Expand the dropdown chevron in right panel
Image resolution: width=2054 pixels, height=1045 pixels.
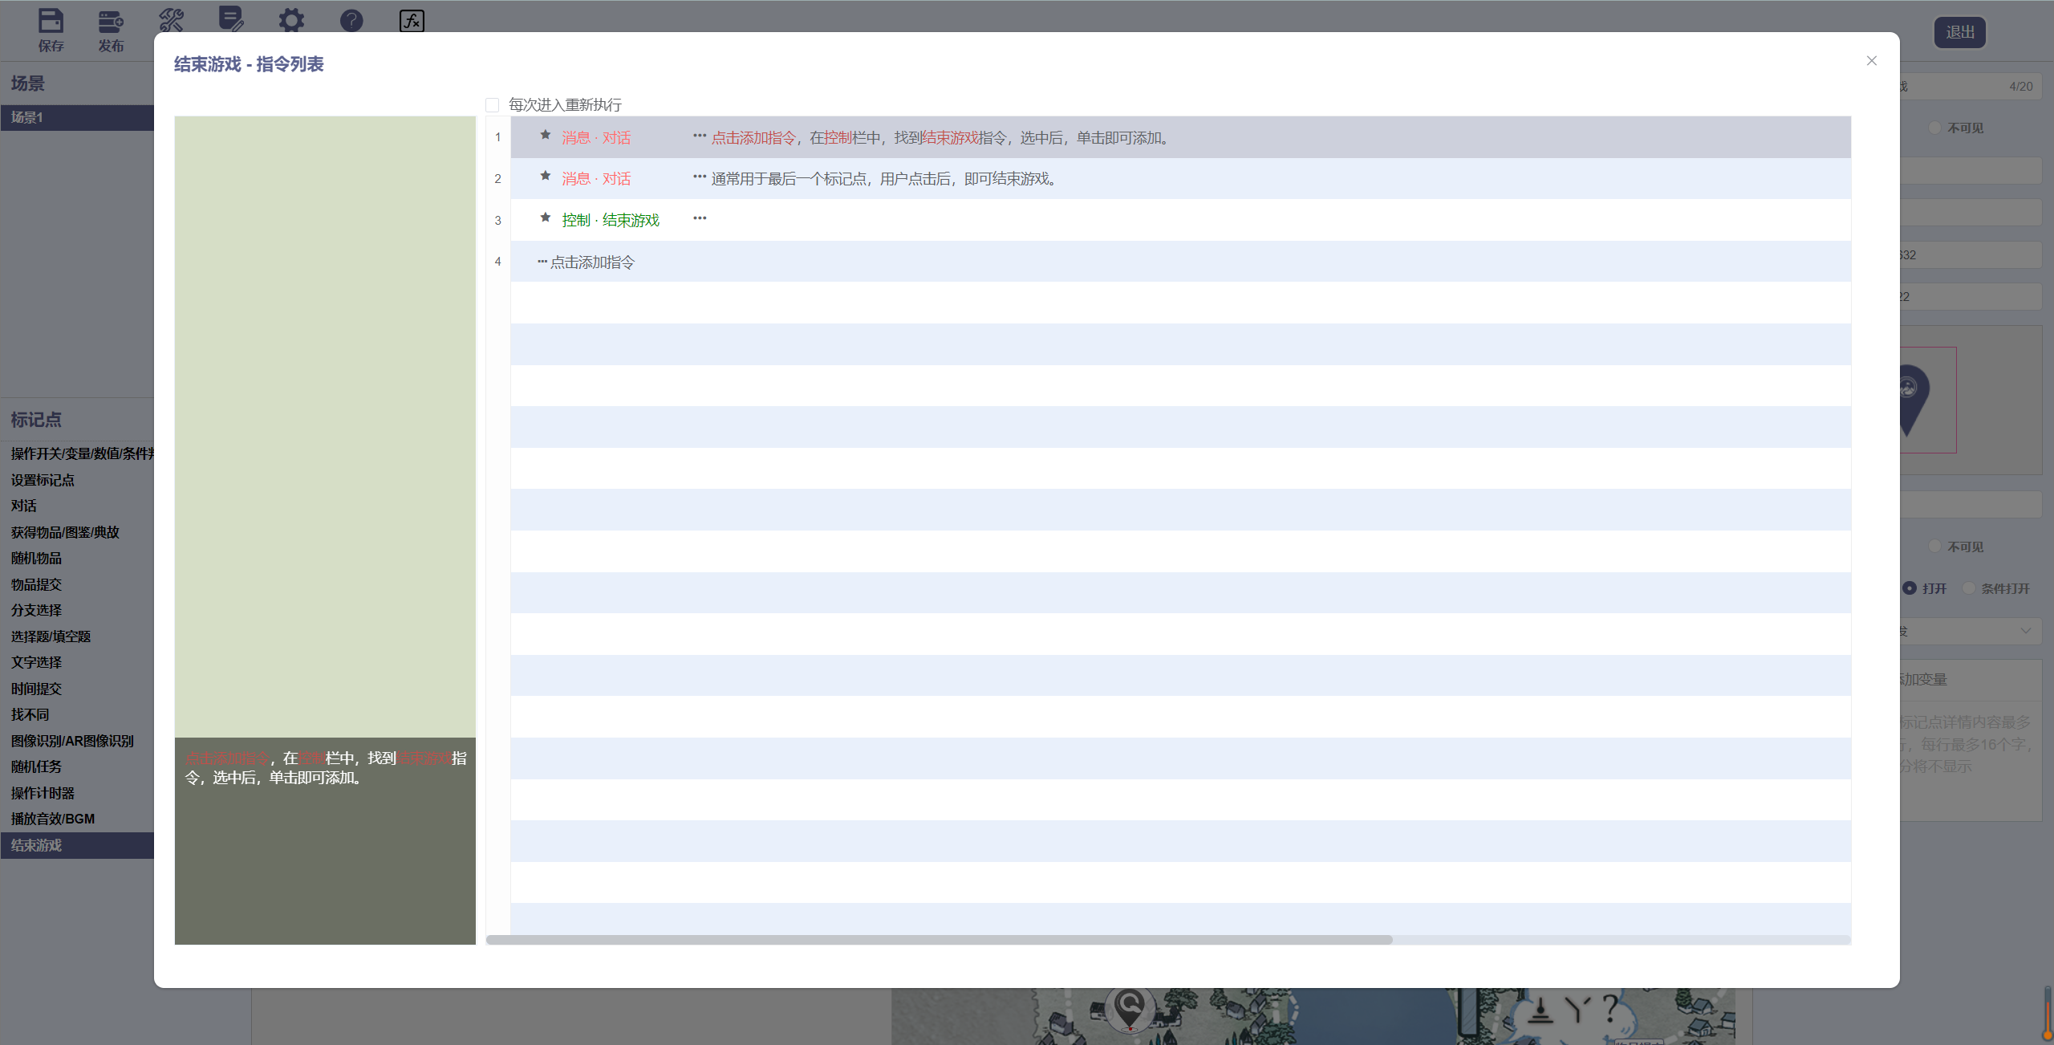click(2026, 631)
